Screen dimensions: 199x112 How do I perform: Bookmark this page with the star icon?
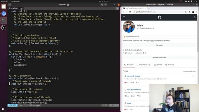point(186,12)
